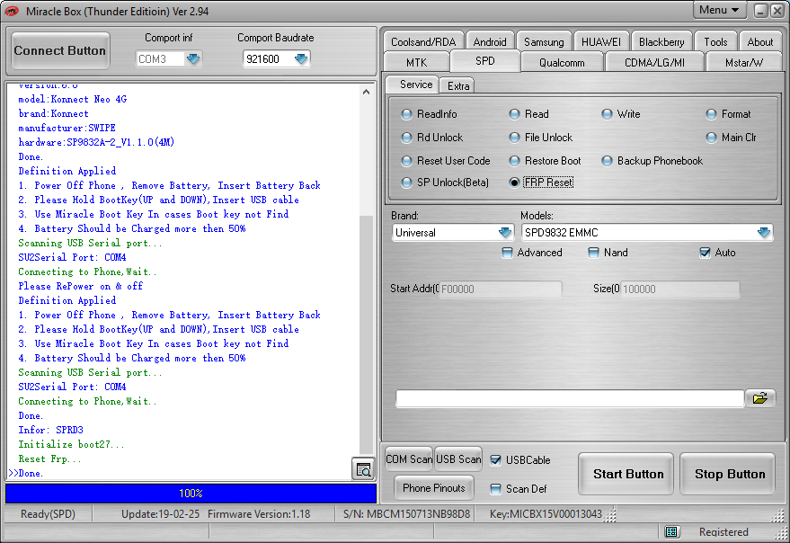The height and width of the screenshot is (543, 790).
Task: Select the SPD tab
Action: 485,61
